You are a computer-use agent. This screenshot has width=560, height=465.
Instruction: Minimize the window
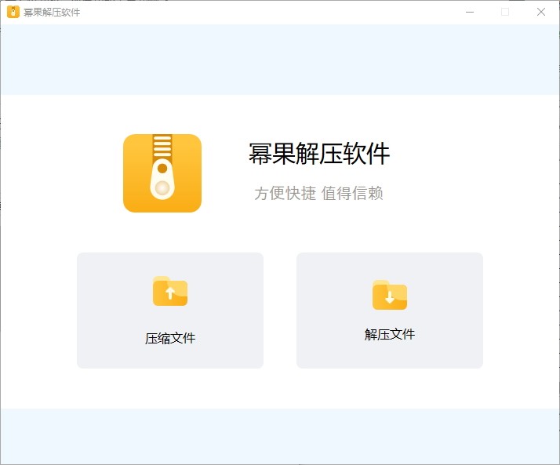[x=470, y=12]
